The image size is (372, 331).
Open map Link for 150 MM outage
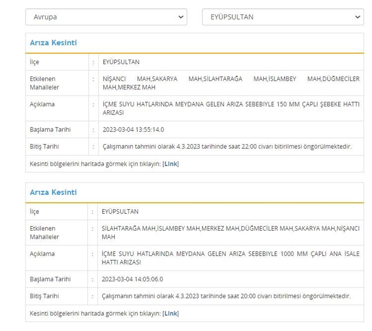coord(170,164)
